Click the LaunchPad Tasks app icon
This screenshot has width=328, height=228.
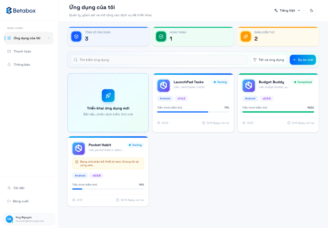click(163, 86)
